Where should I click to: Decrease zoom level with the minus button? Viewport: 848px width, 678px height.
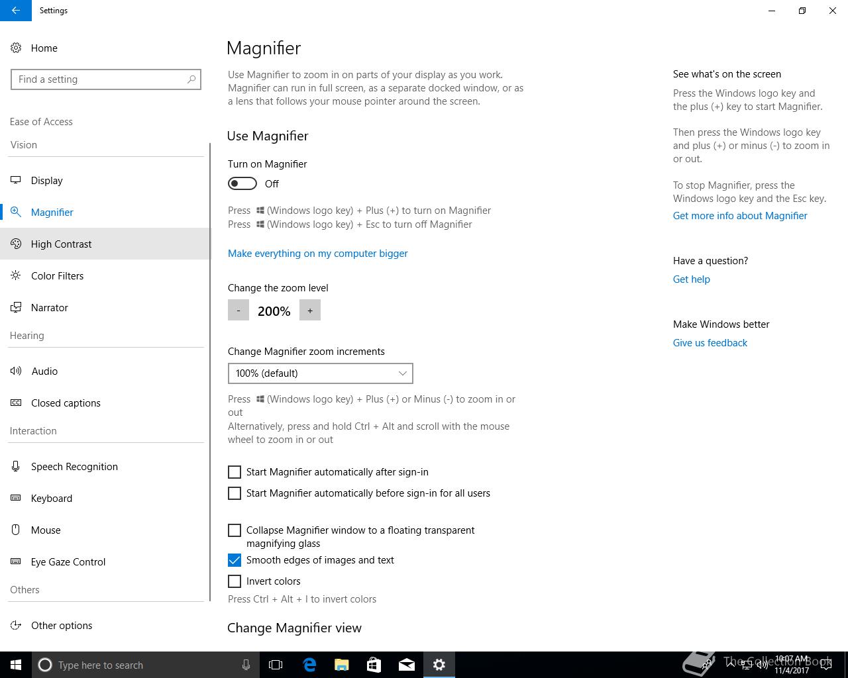[x=238, y=310]
